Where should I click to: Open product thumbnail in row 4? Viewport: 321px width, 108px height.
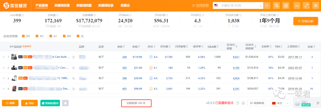tap(14, 89)
